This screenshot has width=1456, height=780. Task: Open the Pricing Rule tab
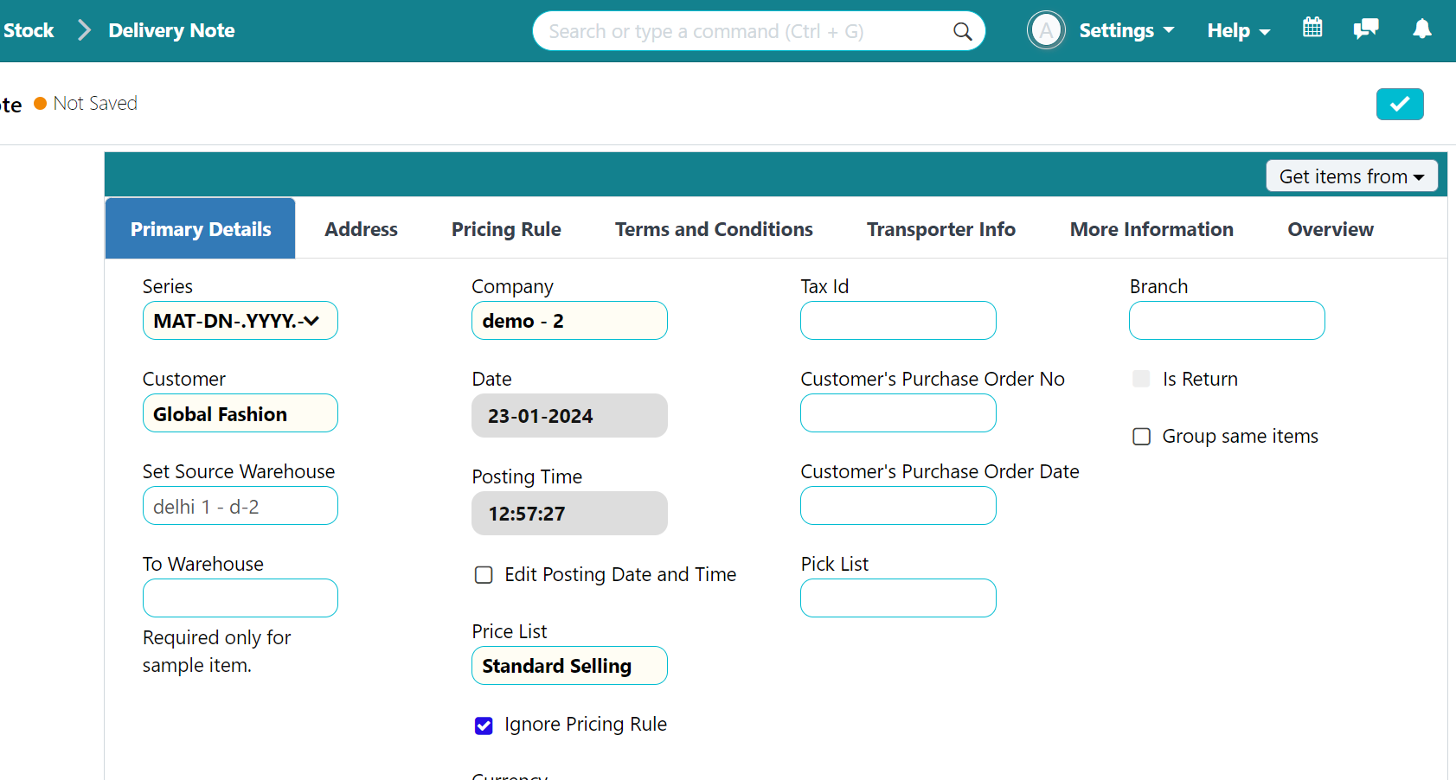point(506,229)
